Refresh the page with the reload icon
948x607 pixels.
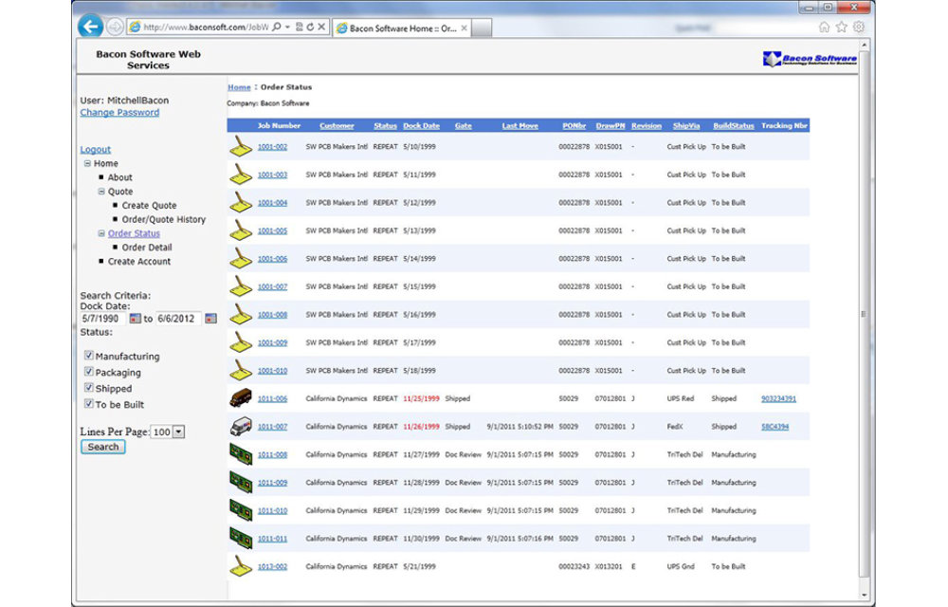tap(310, 28)
